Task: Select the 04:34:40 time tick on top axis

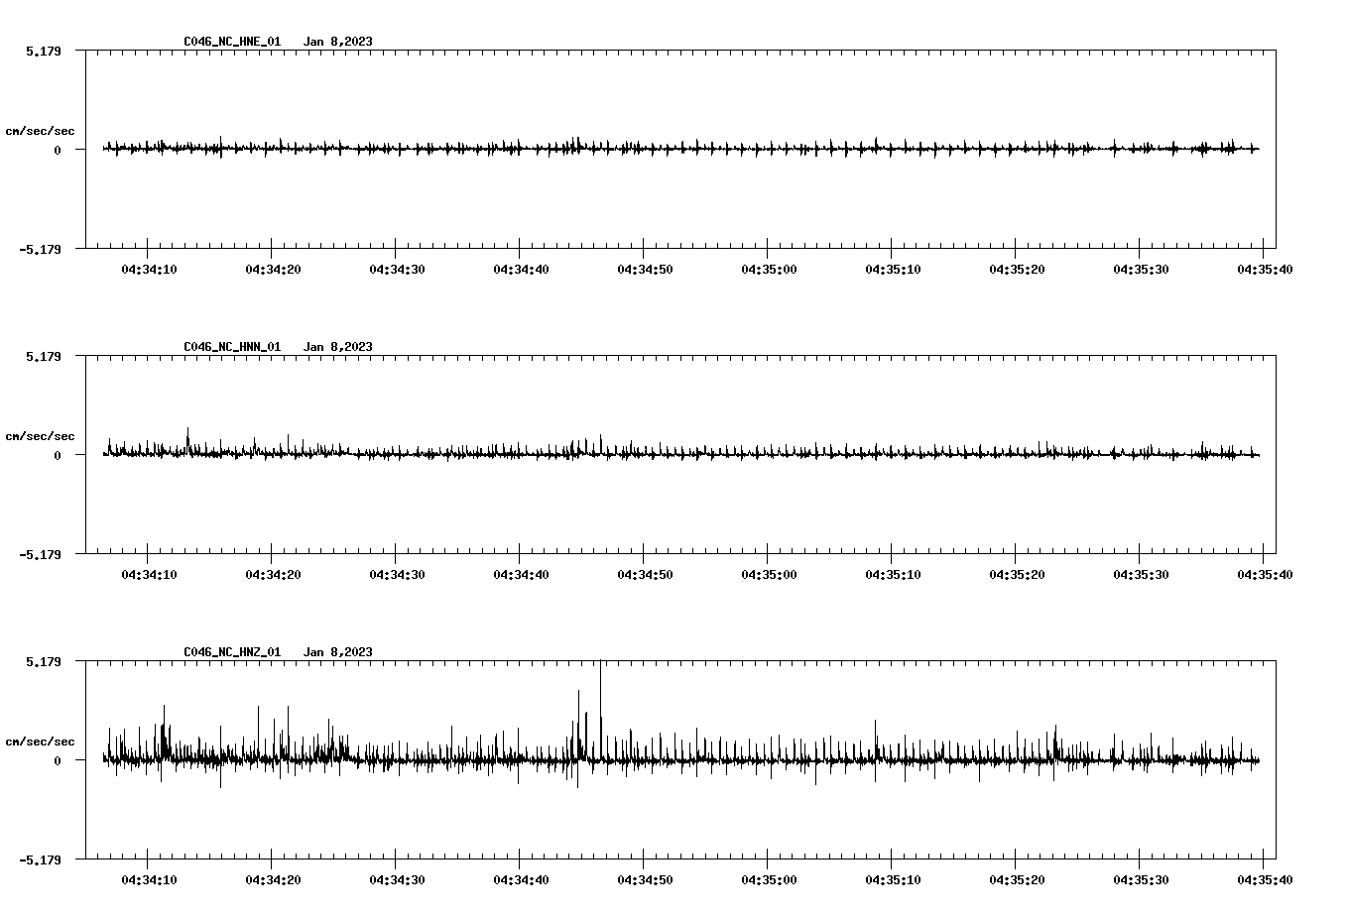Action: tap(521, 266)
